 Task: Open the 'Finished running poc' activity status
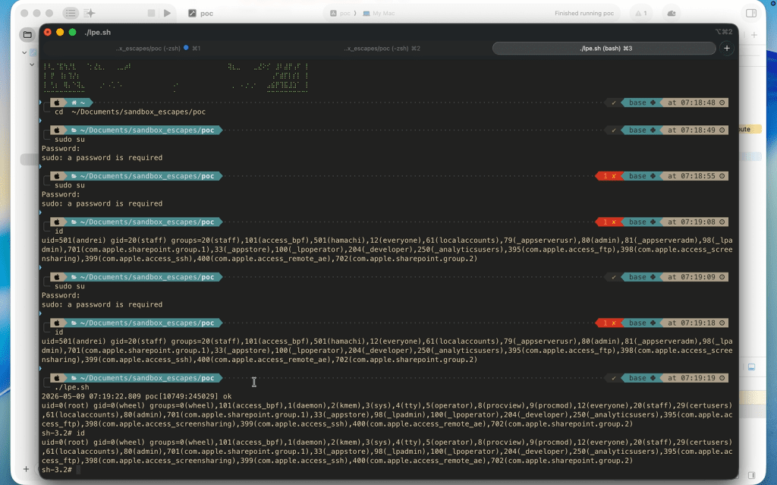[584, 14]
